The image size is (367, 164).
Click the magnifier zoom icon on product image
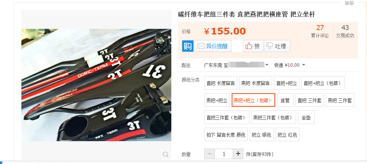(166, 154)
